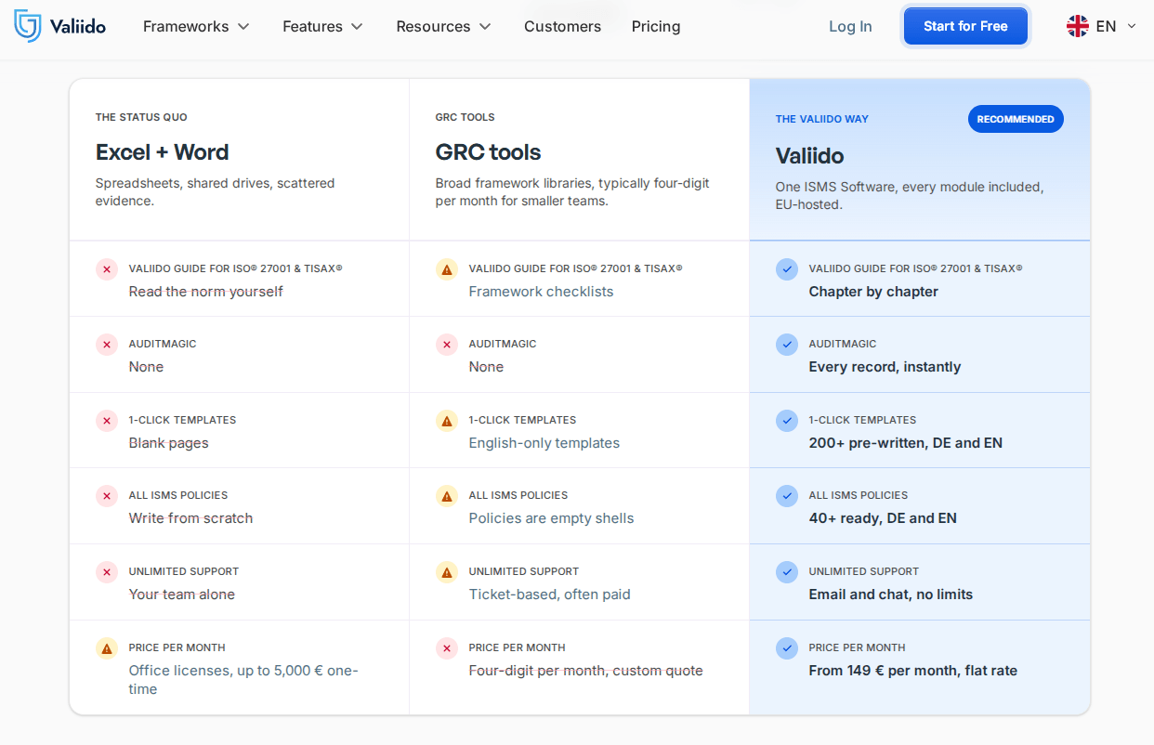
Task: Click red cross icon beside 'Four-digit per month, custom quote'
Action: 447,648
